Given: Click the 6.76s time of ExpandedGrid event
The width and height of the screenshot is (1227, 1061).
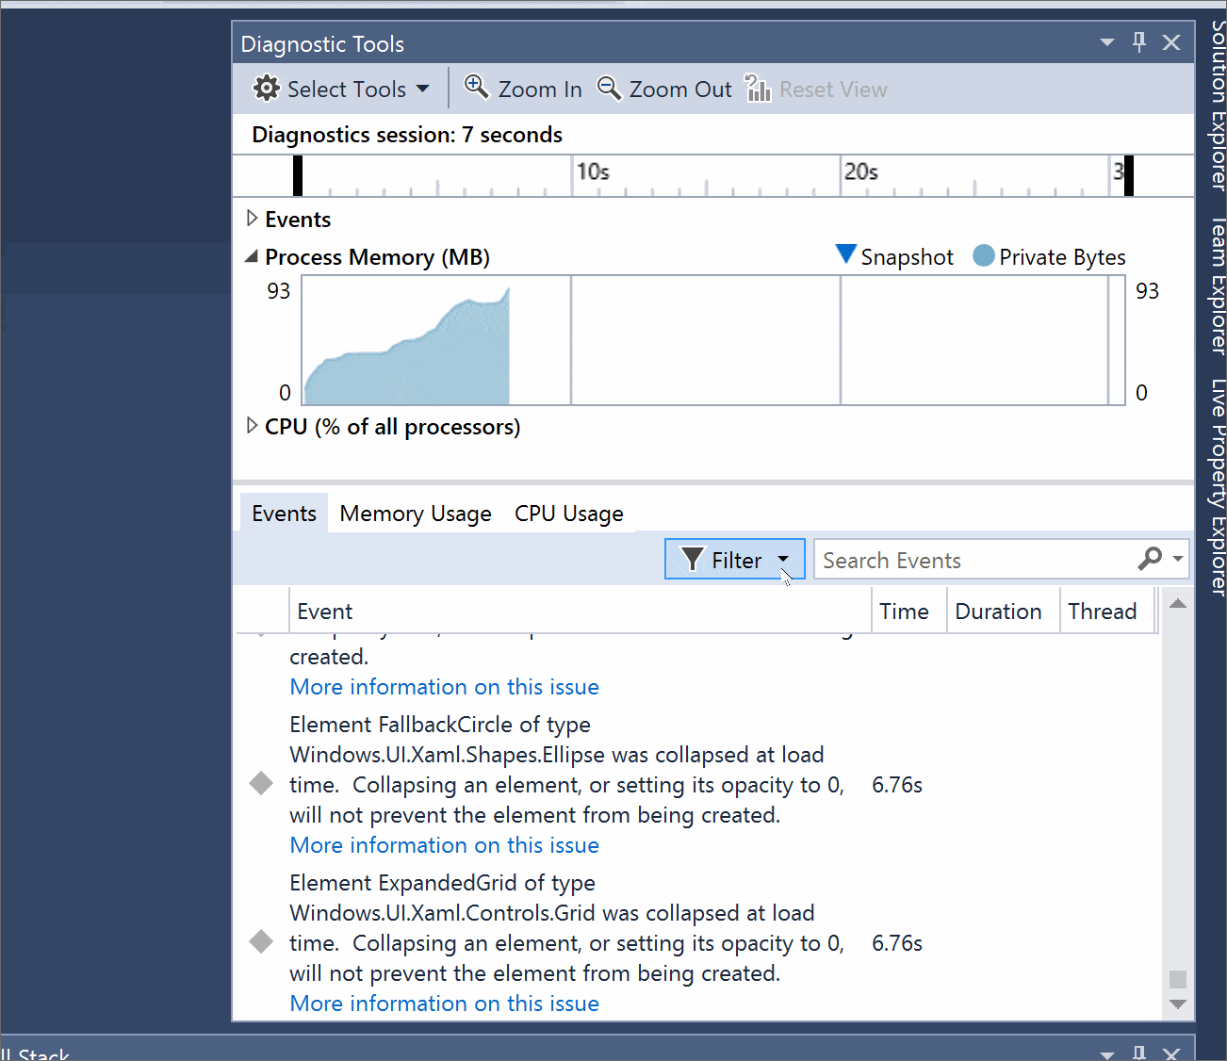Looking at the screenshot, I should (897, 943).
